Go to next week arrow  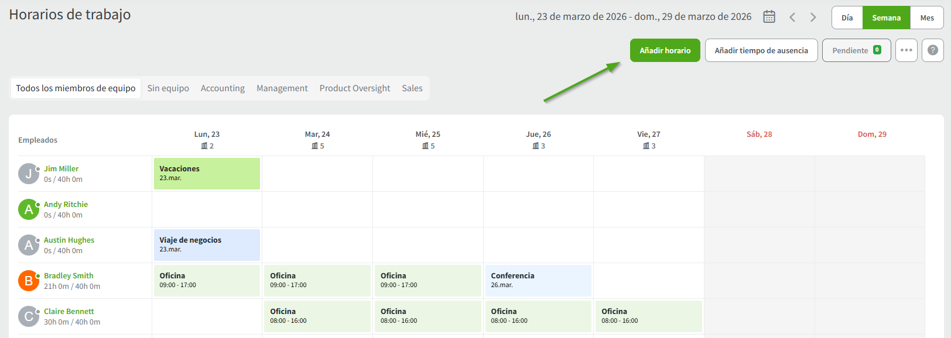813,18
